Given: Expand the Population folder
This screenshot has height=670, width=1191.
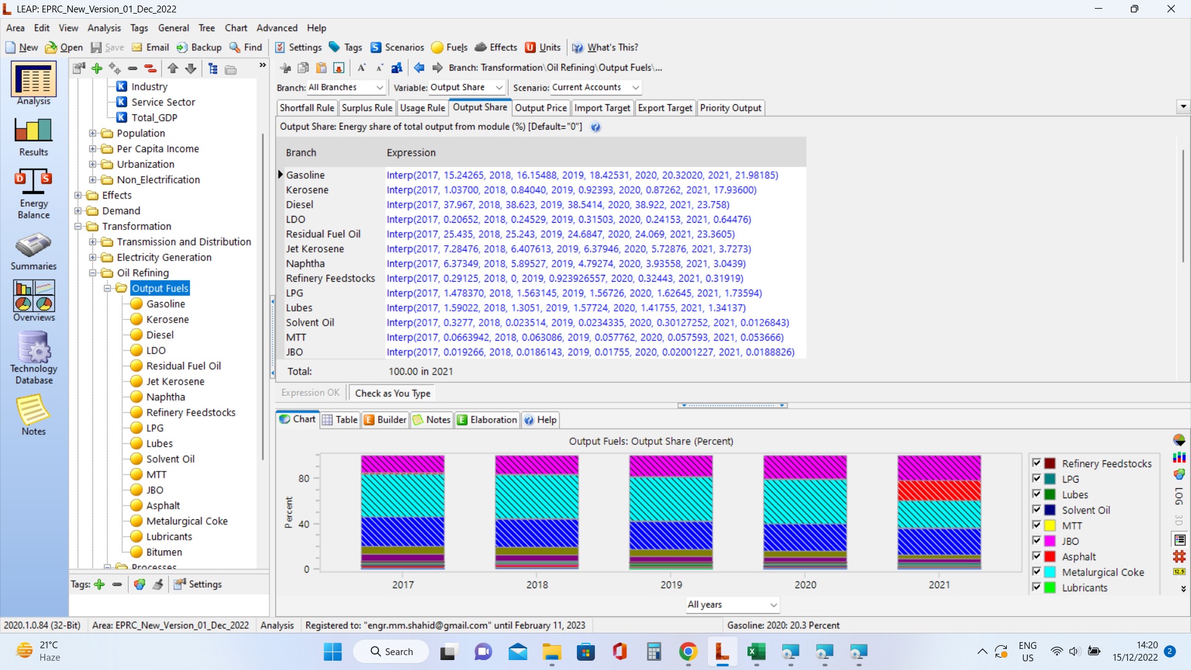Looking at the screenshot, I should (x=92, y=133).
